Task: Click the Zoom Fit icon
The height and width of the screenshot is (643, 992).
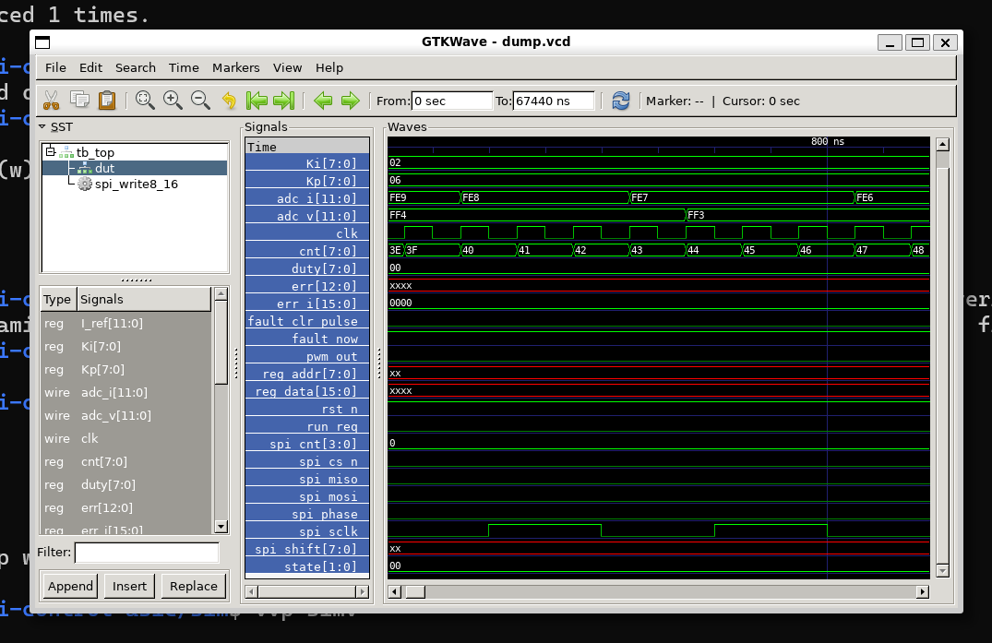Action: point(145,101)
